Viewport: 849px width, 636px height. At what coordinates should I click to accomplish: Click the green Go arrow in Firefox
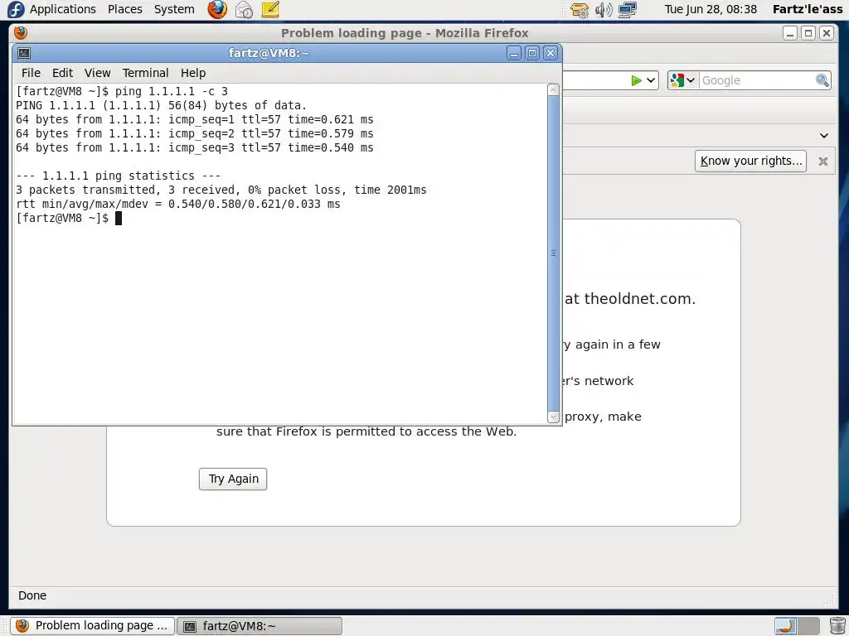click(636, 80)
